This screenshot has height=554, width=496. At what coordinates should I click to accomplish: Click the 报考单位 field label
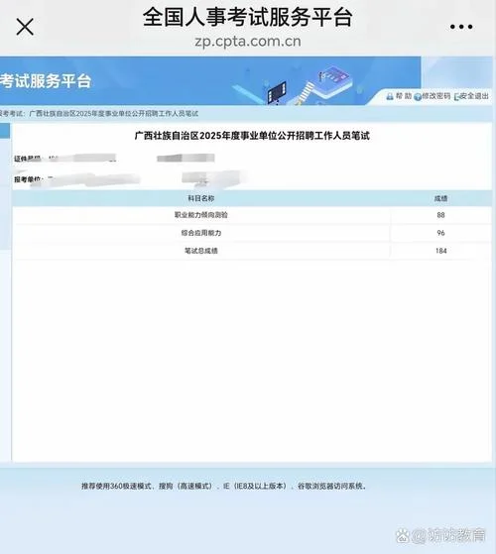point(28,179)
